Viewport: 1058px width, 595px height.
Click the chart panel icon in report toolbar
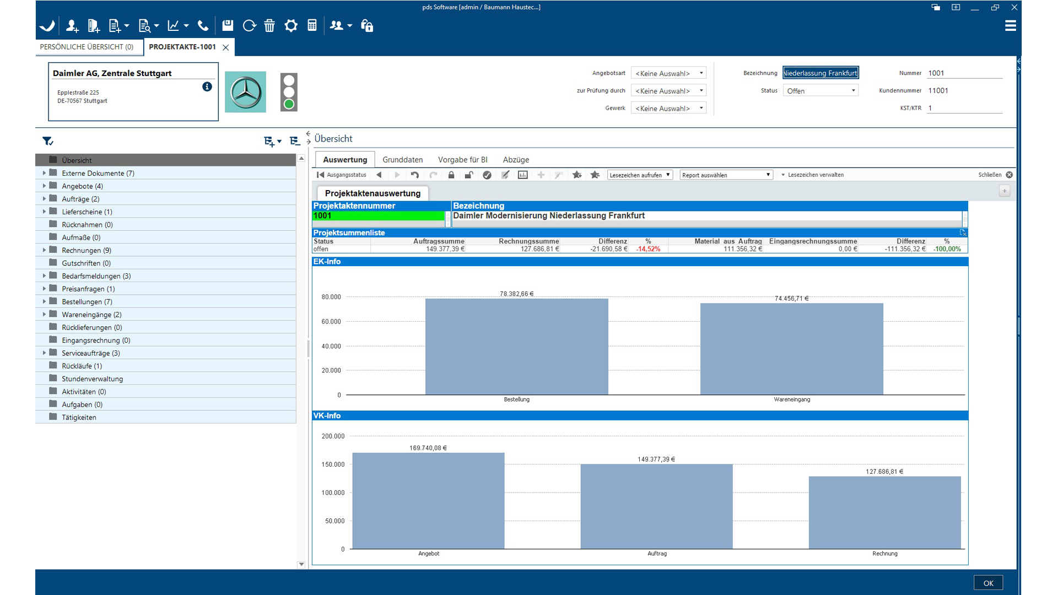tap(523, 175)
